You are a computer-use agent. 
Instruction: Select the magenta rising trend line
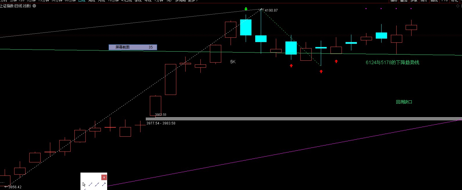[285, 152]
